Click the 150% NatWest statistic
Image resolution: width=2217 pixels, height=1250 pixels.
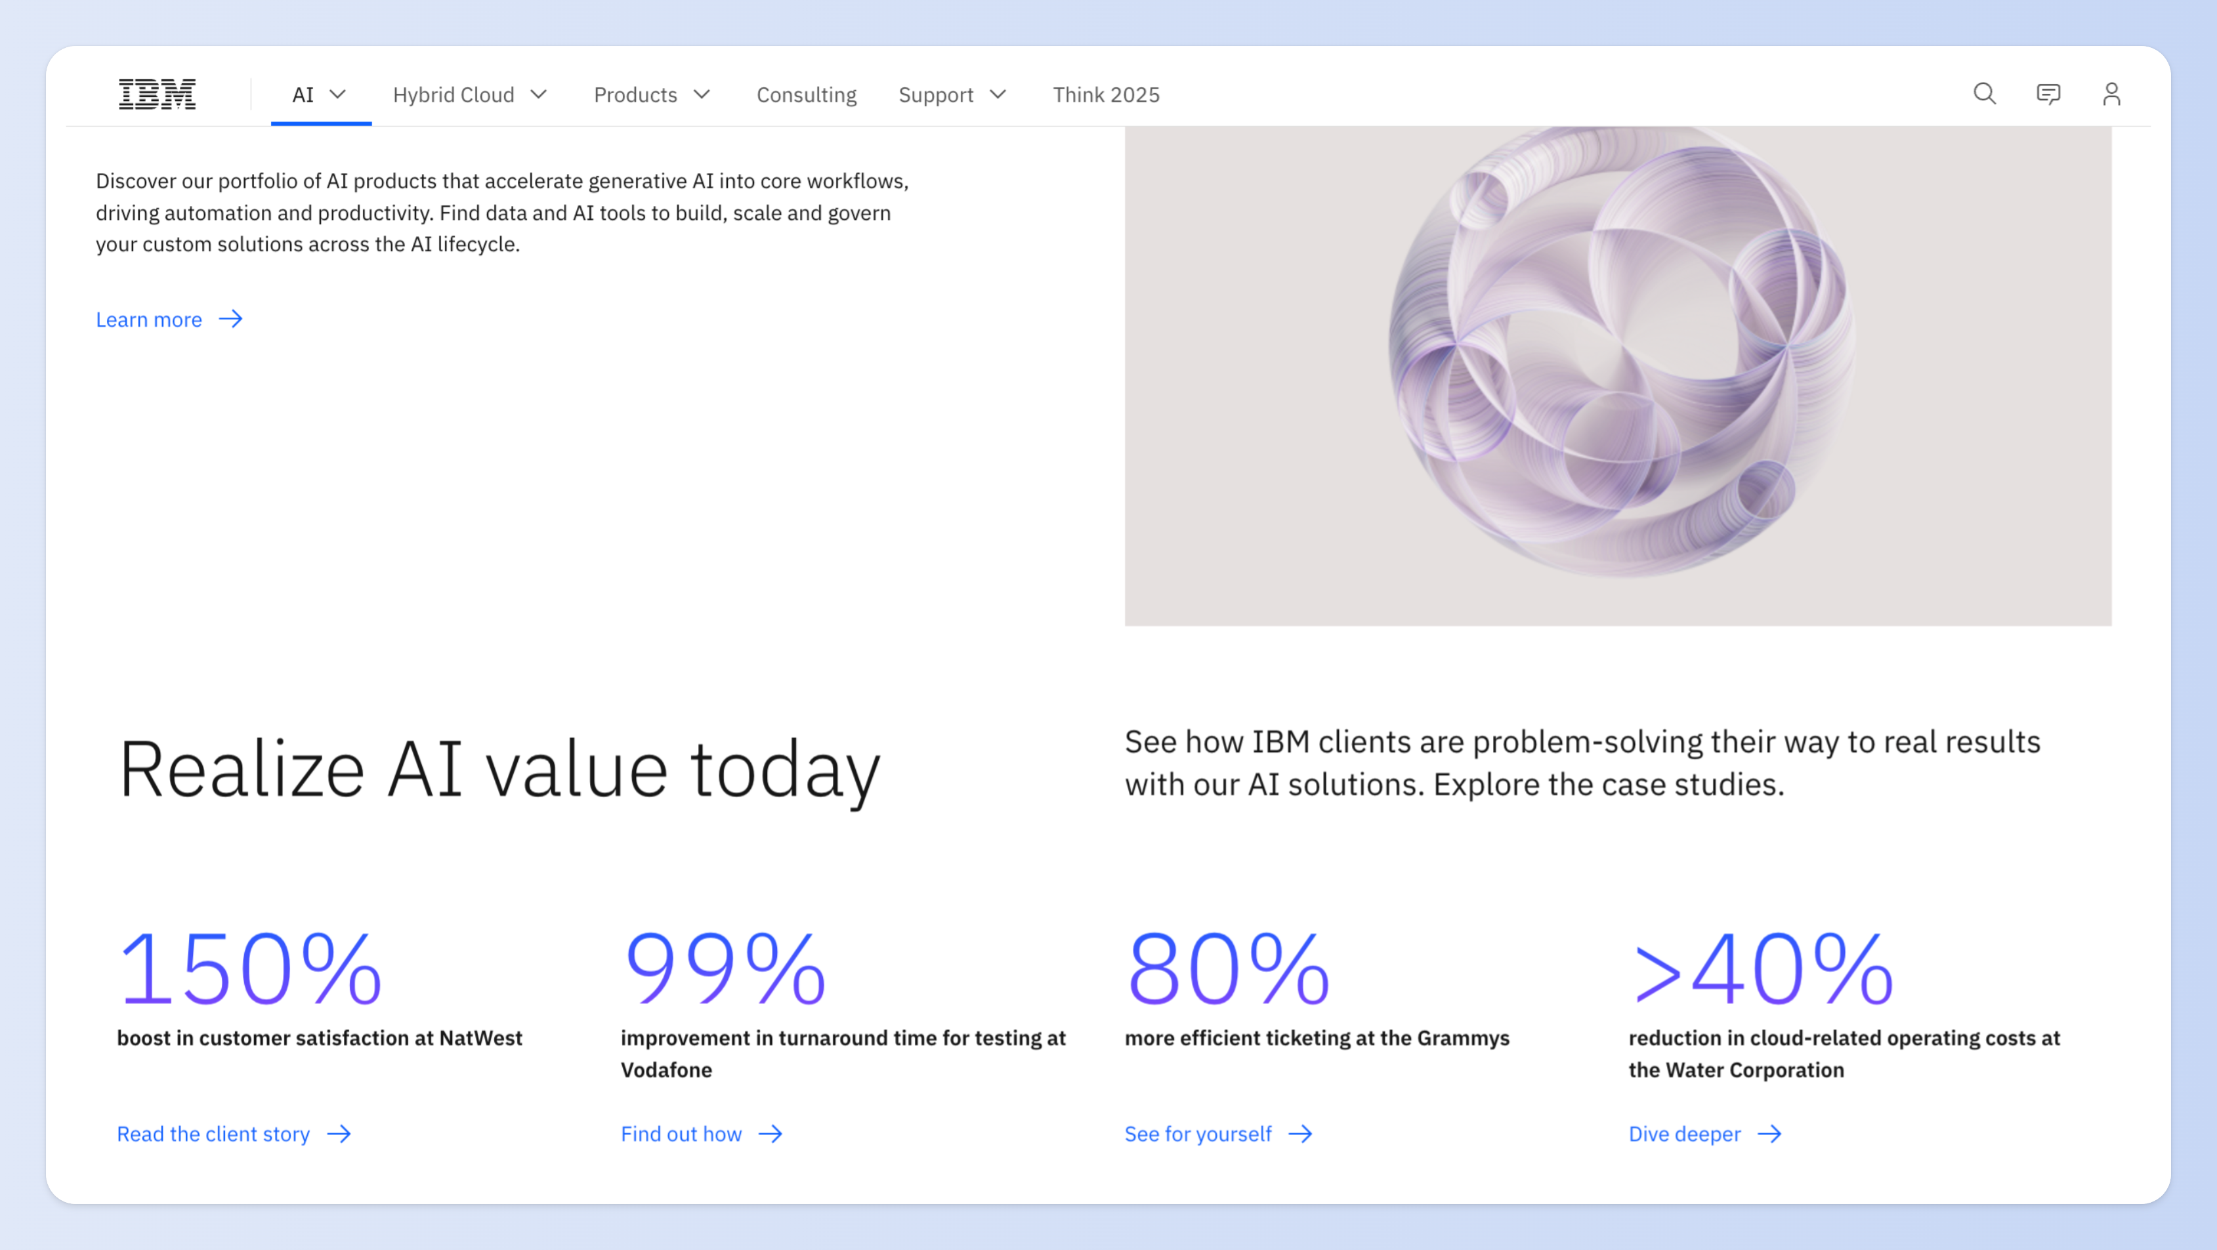pos(249,970)
